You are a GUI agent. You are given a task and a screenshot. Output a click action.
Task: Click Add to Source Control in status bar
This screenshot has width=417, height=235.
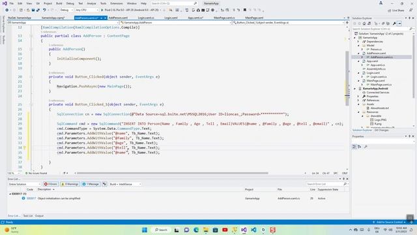(x=390, y=222)
